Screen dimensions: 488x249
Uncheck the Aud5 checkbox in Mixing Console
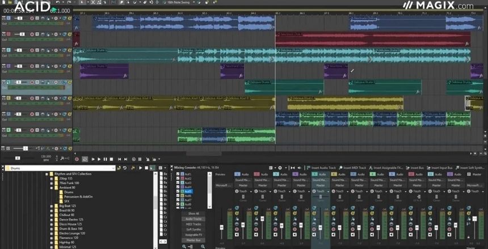(x=178, y=191)
